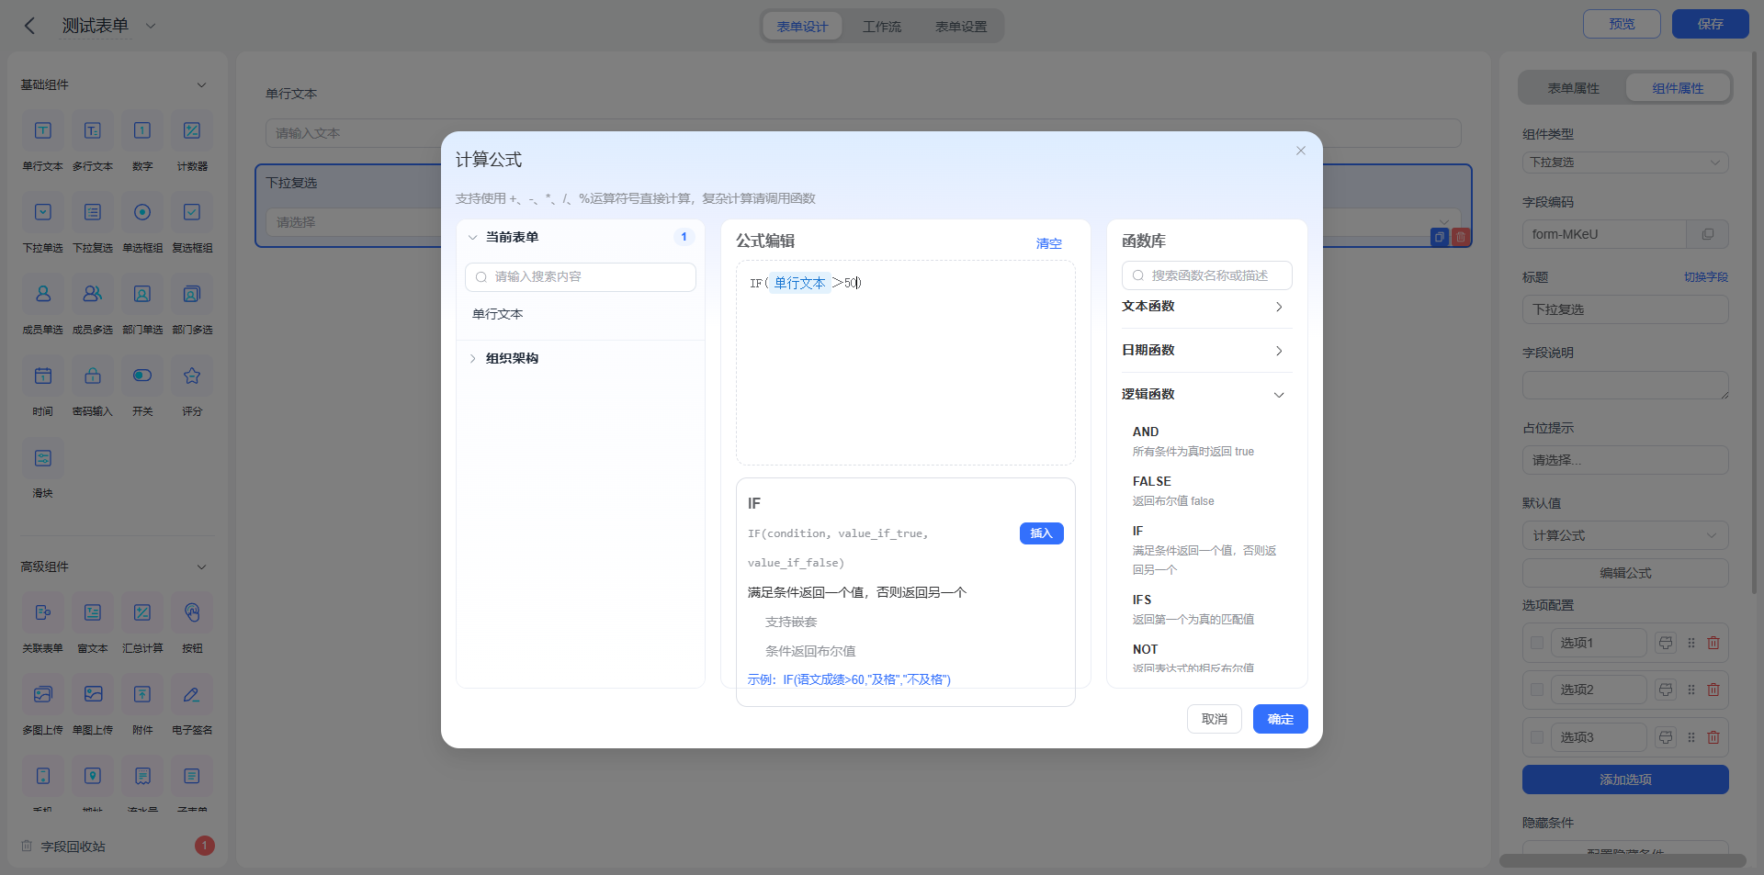Expand the 组织架构 tree section

coord(472,358)
